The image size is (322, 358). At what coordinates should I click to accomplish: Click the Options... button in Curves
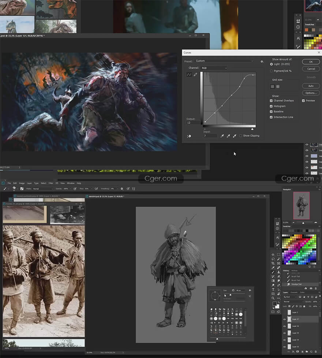(x=311, y=93)
